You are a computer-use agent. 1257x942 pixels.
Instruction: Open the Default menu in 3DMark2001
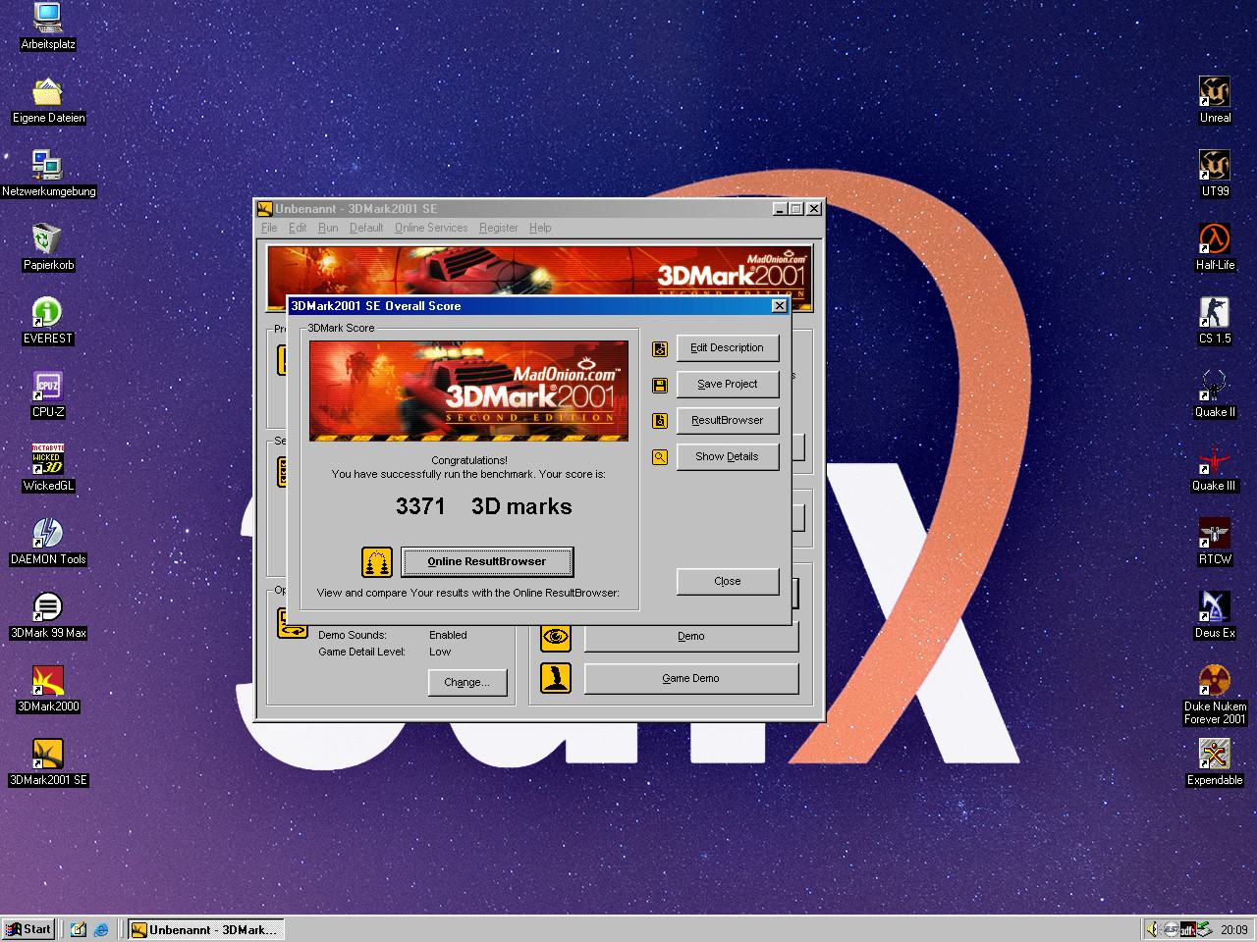click(x=366, y=228)
